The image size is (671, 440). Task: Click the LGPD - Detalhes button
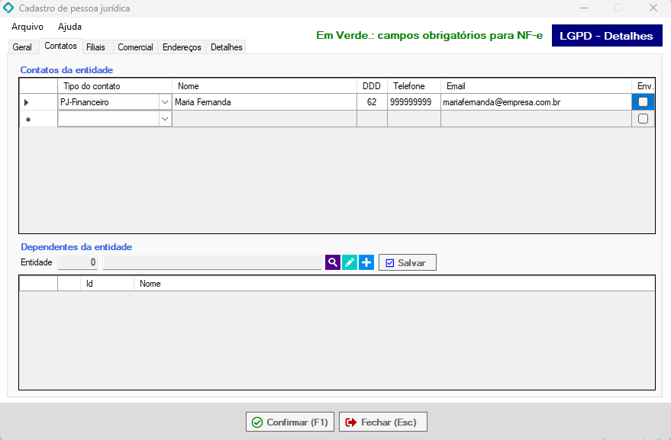[606, 36]
